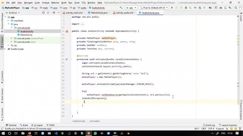This screenshot has width=243, height=136.
Task: Open the Layout Inspector
Action: coord(228,125)
